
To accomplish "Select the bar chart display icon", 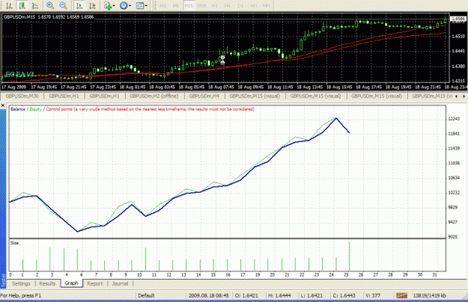I will (x=9, y=5).
